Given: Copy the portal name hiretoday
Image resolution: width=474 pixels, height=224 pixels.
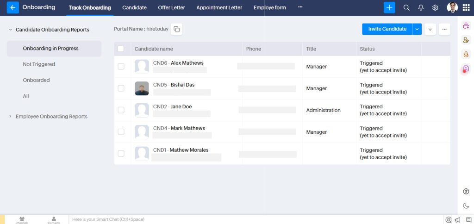Looking at the screenshot, I should (176, 29).
